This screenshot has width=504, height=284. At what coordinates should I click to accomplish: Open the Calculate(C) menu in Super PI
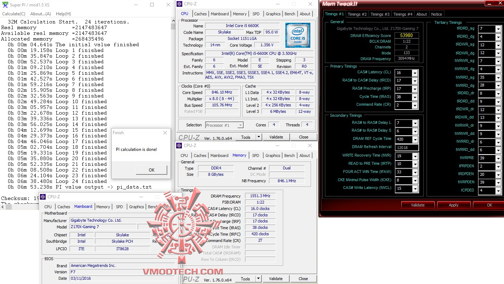tap(14, 14)
